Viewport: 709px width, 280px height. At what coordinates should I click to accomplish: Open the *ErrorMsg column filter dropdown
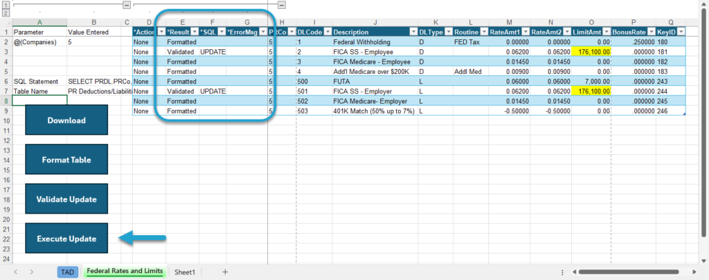click(263, 32)
